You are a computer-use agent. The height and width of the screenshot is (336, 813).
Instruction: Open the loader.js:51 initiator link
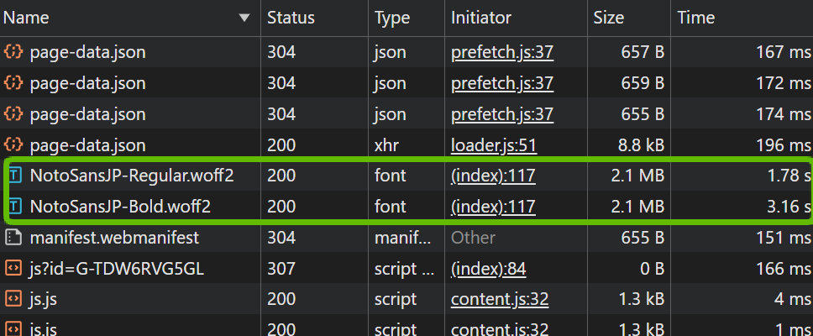point(493,144)
